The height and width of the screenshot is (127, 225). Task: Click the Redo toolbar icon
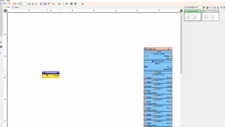pyautogui.click(x=8, y=4)
